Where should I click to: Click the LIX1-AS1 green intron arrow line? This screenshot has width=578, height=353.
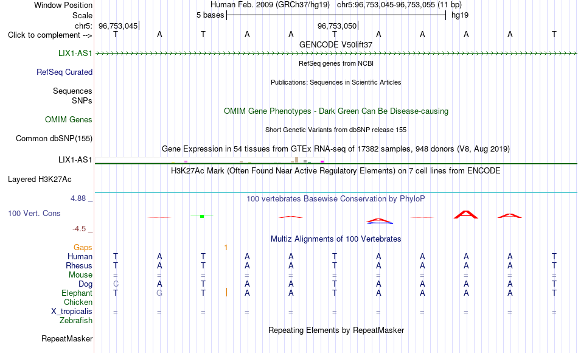tap(336, 54)
